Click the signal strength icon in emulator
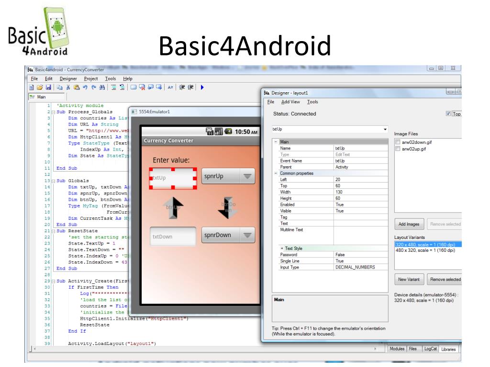The width and height of the screenshot is (490, 367). pyautogui.click(x=219, y=131)
